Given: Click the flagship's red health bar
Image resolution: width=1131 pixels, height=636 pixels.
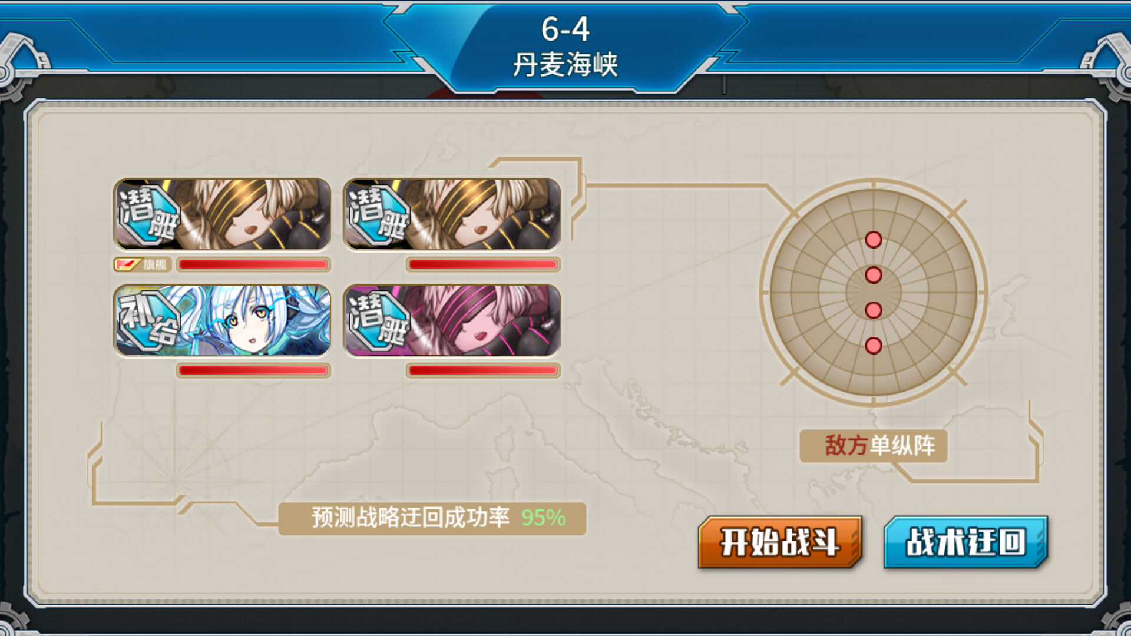Looking at the screenshot, I should click(253, 264).
